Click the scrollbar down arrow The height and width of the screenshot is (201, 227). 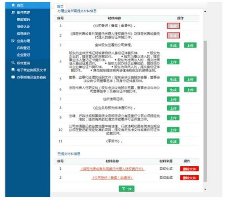[x=205, y=189]
